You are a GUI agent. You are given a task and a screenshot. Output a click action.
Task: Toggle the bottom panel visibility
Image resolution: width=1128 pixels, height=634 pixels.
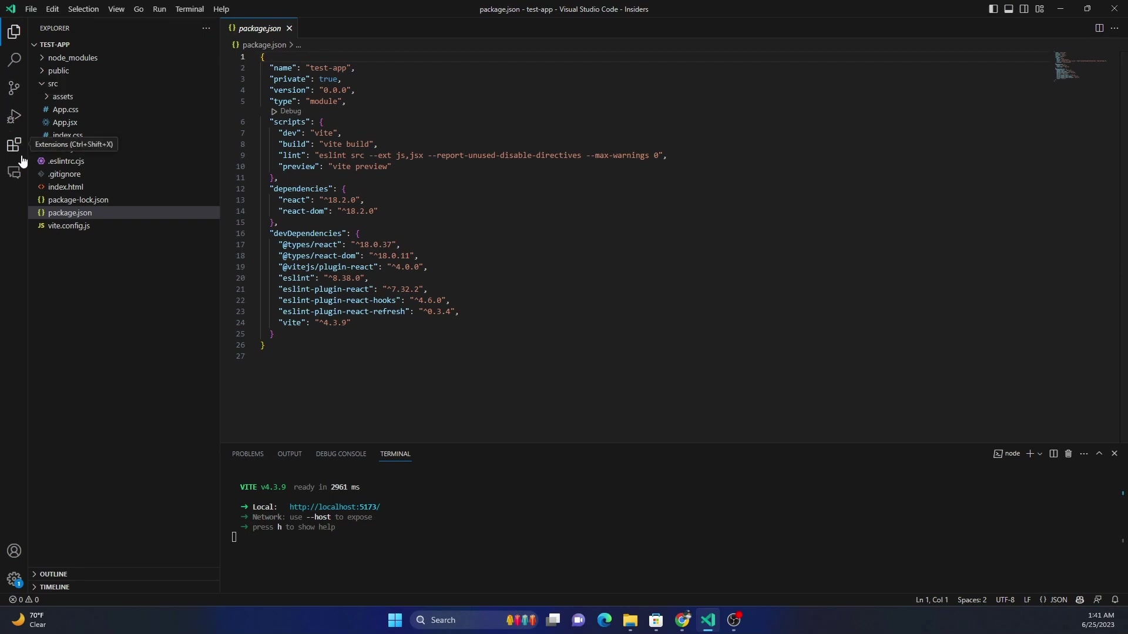click(x=1009, y=9)
